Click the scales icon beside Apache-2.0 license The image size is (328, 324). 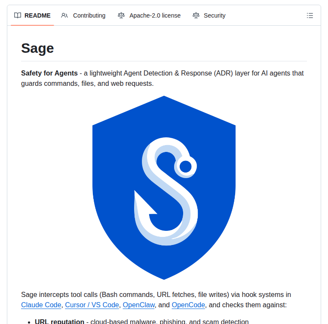tap(121, 15)
